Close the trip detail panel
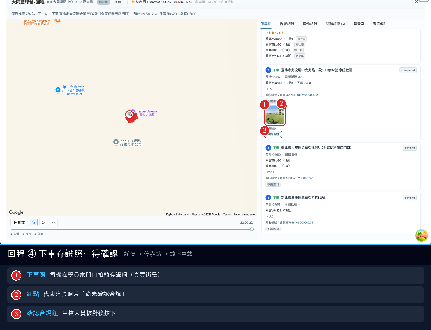 coord(416,2)
